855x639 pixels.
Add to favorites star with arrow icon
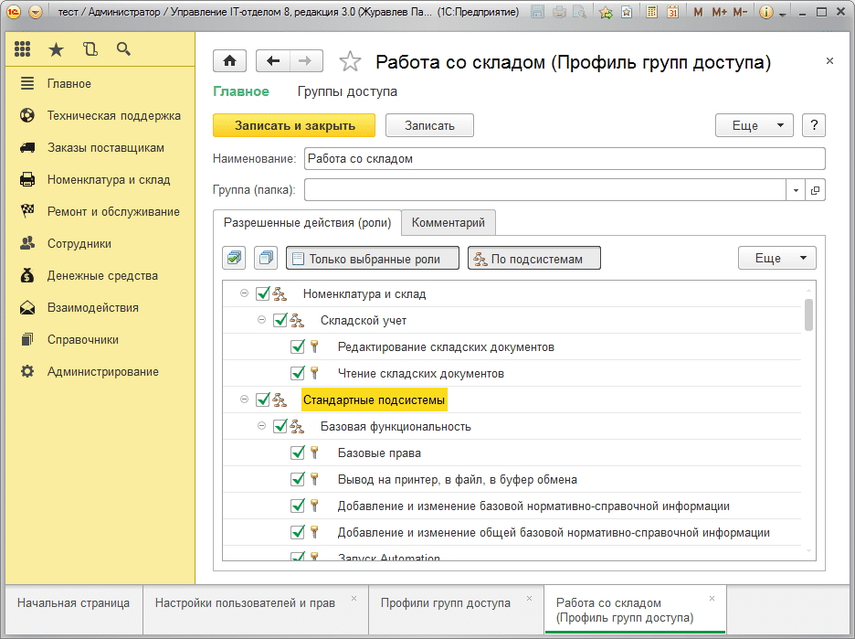[x=606, y=12]
